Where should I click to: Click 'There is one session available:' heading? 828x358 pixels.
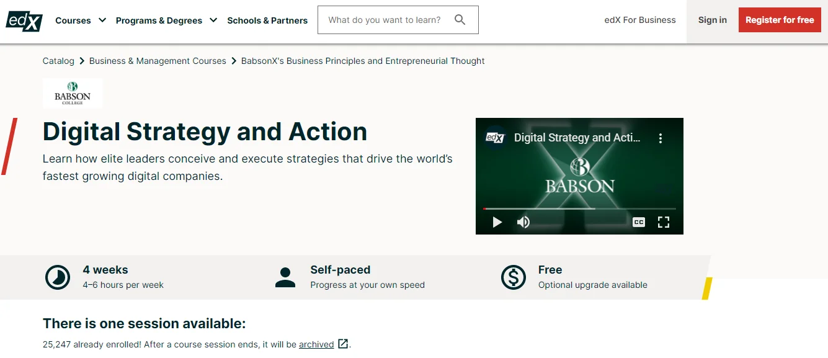point(145,323)
